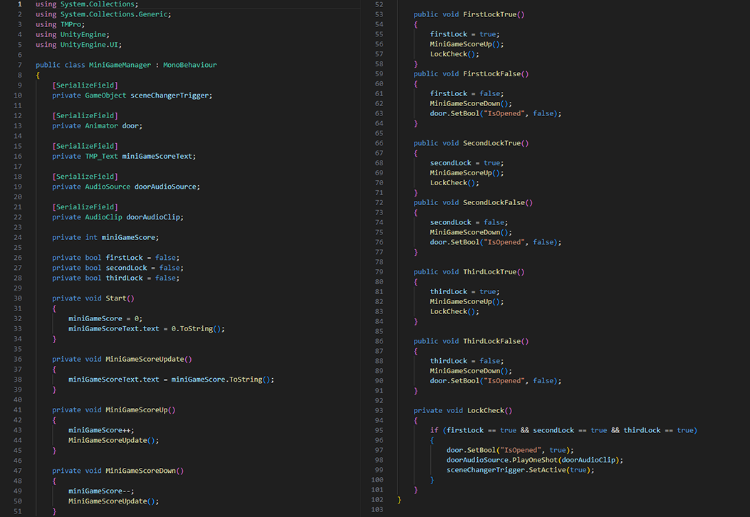Click the MonoBehaviour base class name
The height and width of the screenshot is (517, 750).
[189, 65]
